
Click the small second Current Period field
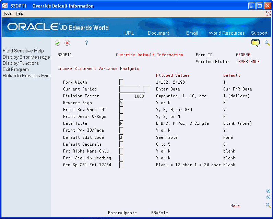pos(146,89)
